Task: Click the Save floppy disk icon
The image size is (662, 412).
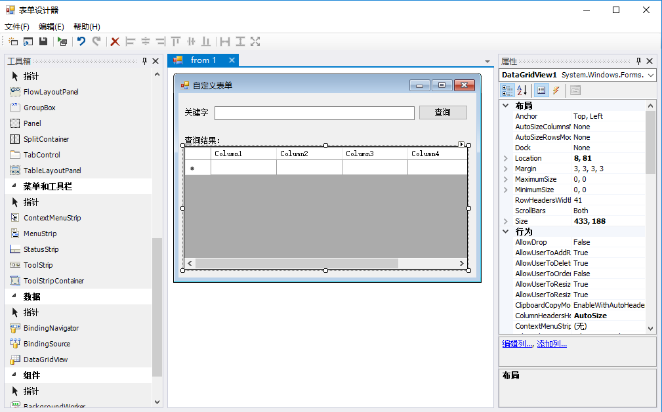Action: tap(43, 41)
